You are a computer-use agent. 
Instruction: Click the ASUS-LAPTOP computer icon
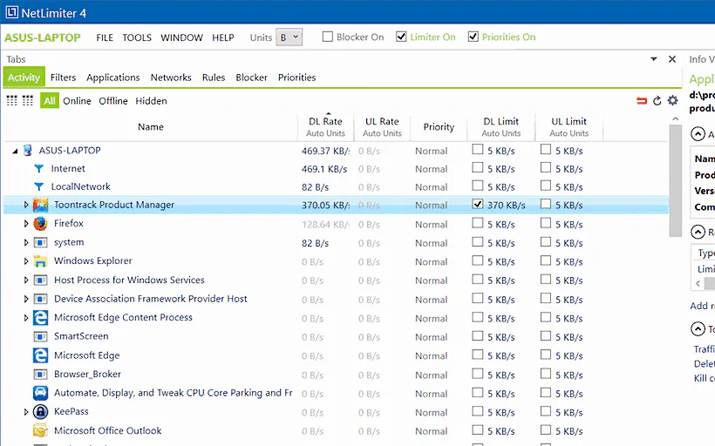coord(28,151)
